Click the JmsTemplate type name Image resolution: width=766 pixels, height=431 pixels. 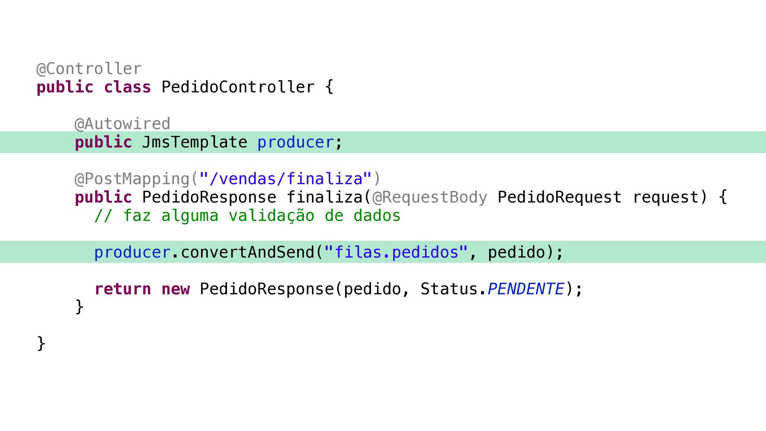tap(195, 142)
